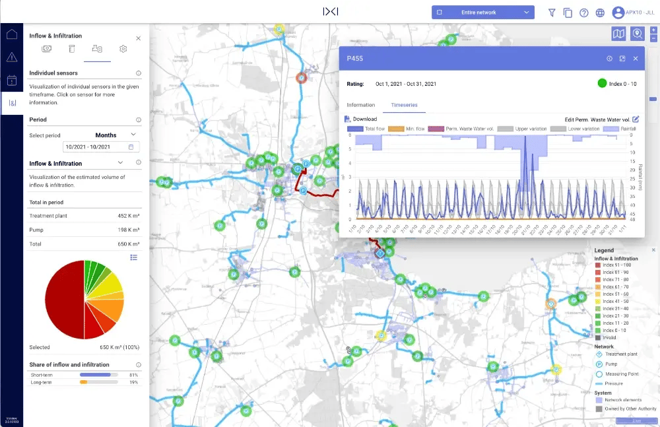Click the copy pages icon in top bar

pos(568,13)
